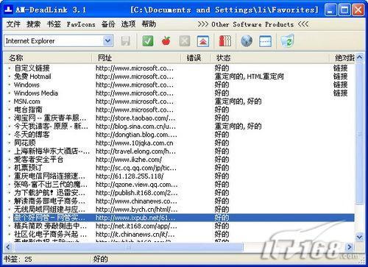Select the 重庆电信网络连接速 bookmark row

pyautogui.click(x=179, y=176)
